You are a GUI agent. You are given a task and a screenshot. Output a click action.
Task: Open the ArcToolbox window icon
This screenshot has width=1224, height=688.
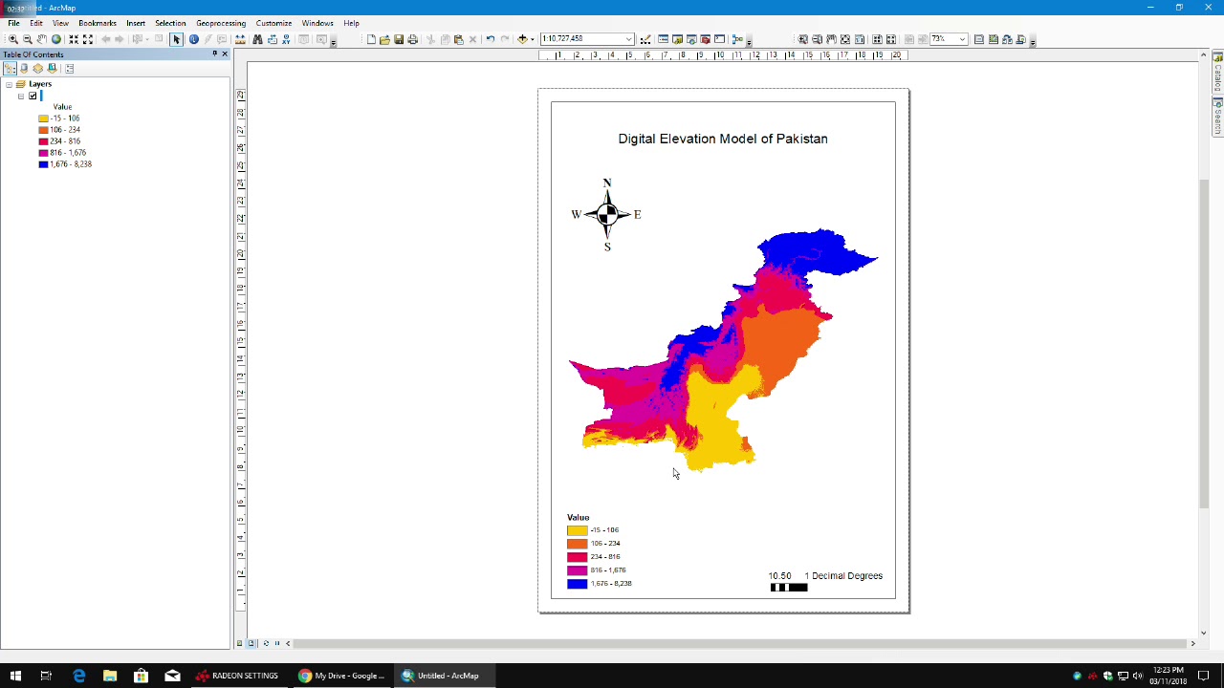pos(706,39)
